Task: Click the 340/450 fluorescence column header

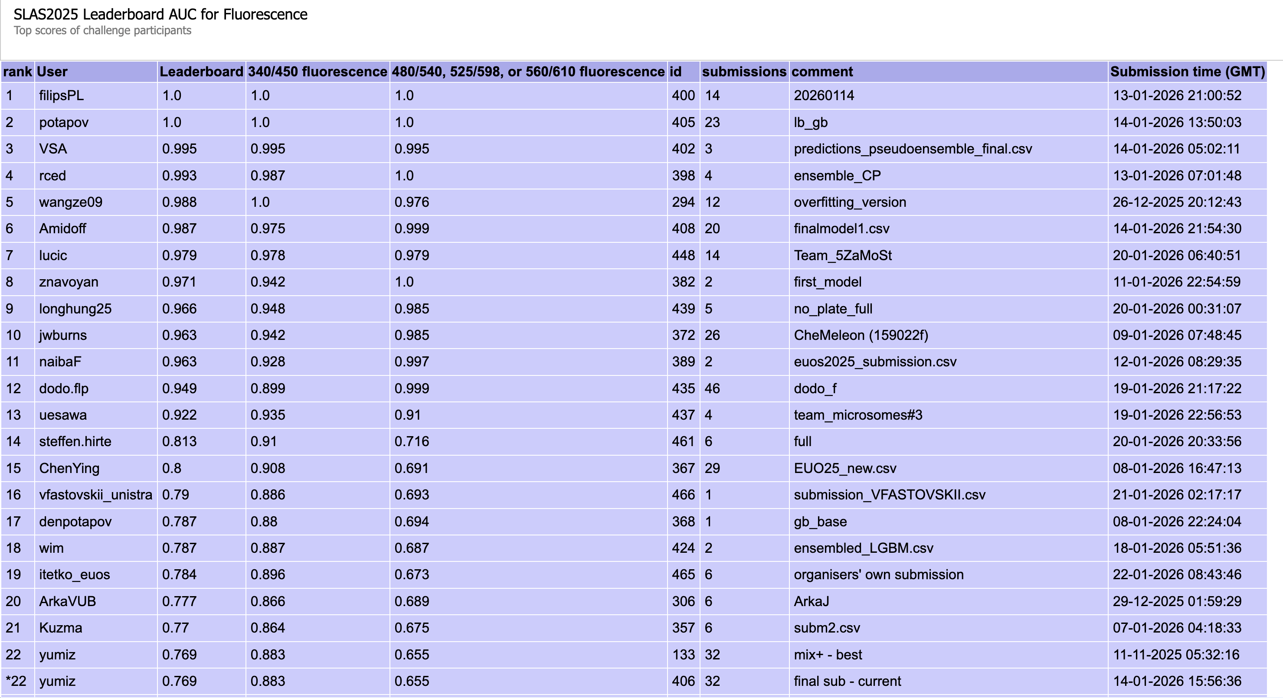Action: point(317,72)
